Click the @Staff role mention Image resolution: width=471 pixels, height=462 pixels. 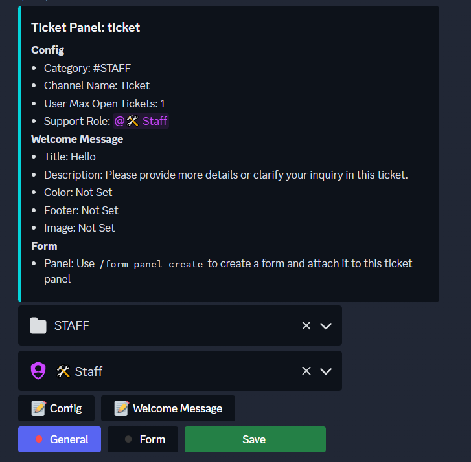pyautogui.click(x=141, y=121)
